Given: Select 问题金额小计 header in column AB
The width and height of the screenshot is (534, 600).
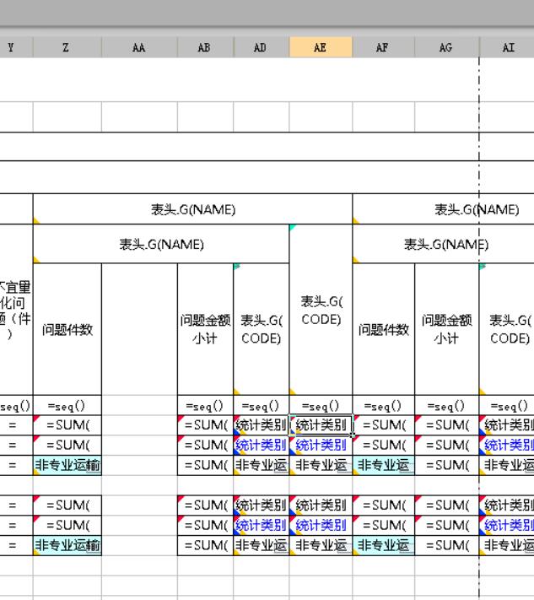Looking at the screenshot, I should (x=205, y=329).
